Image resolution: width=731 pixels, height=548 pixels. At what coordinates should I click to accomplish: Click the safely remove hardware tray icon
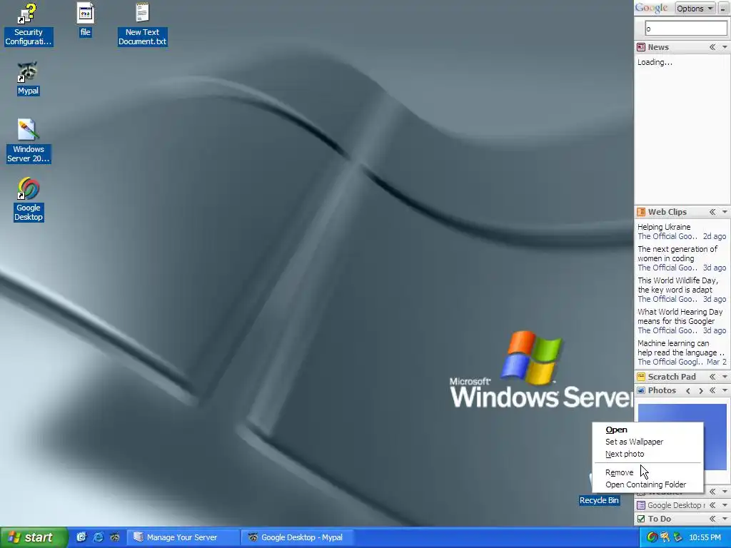click(677, 537)
